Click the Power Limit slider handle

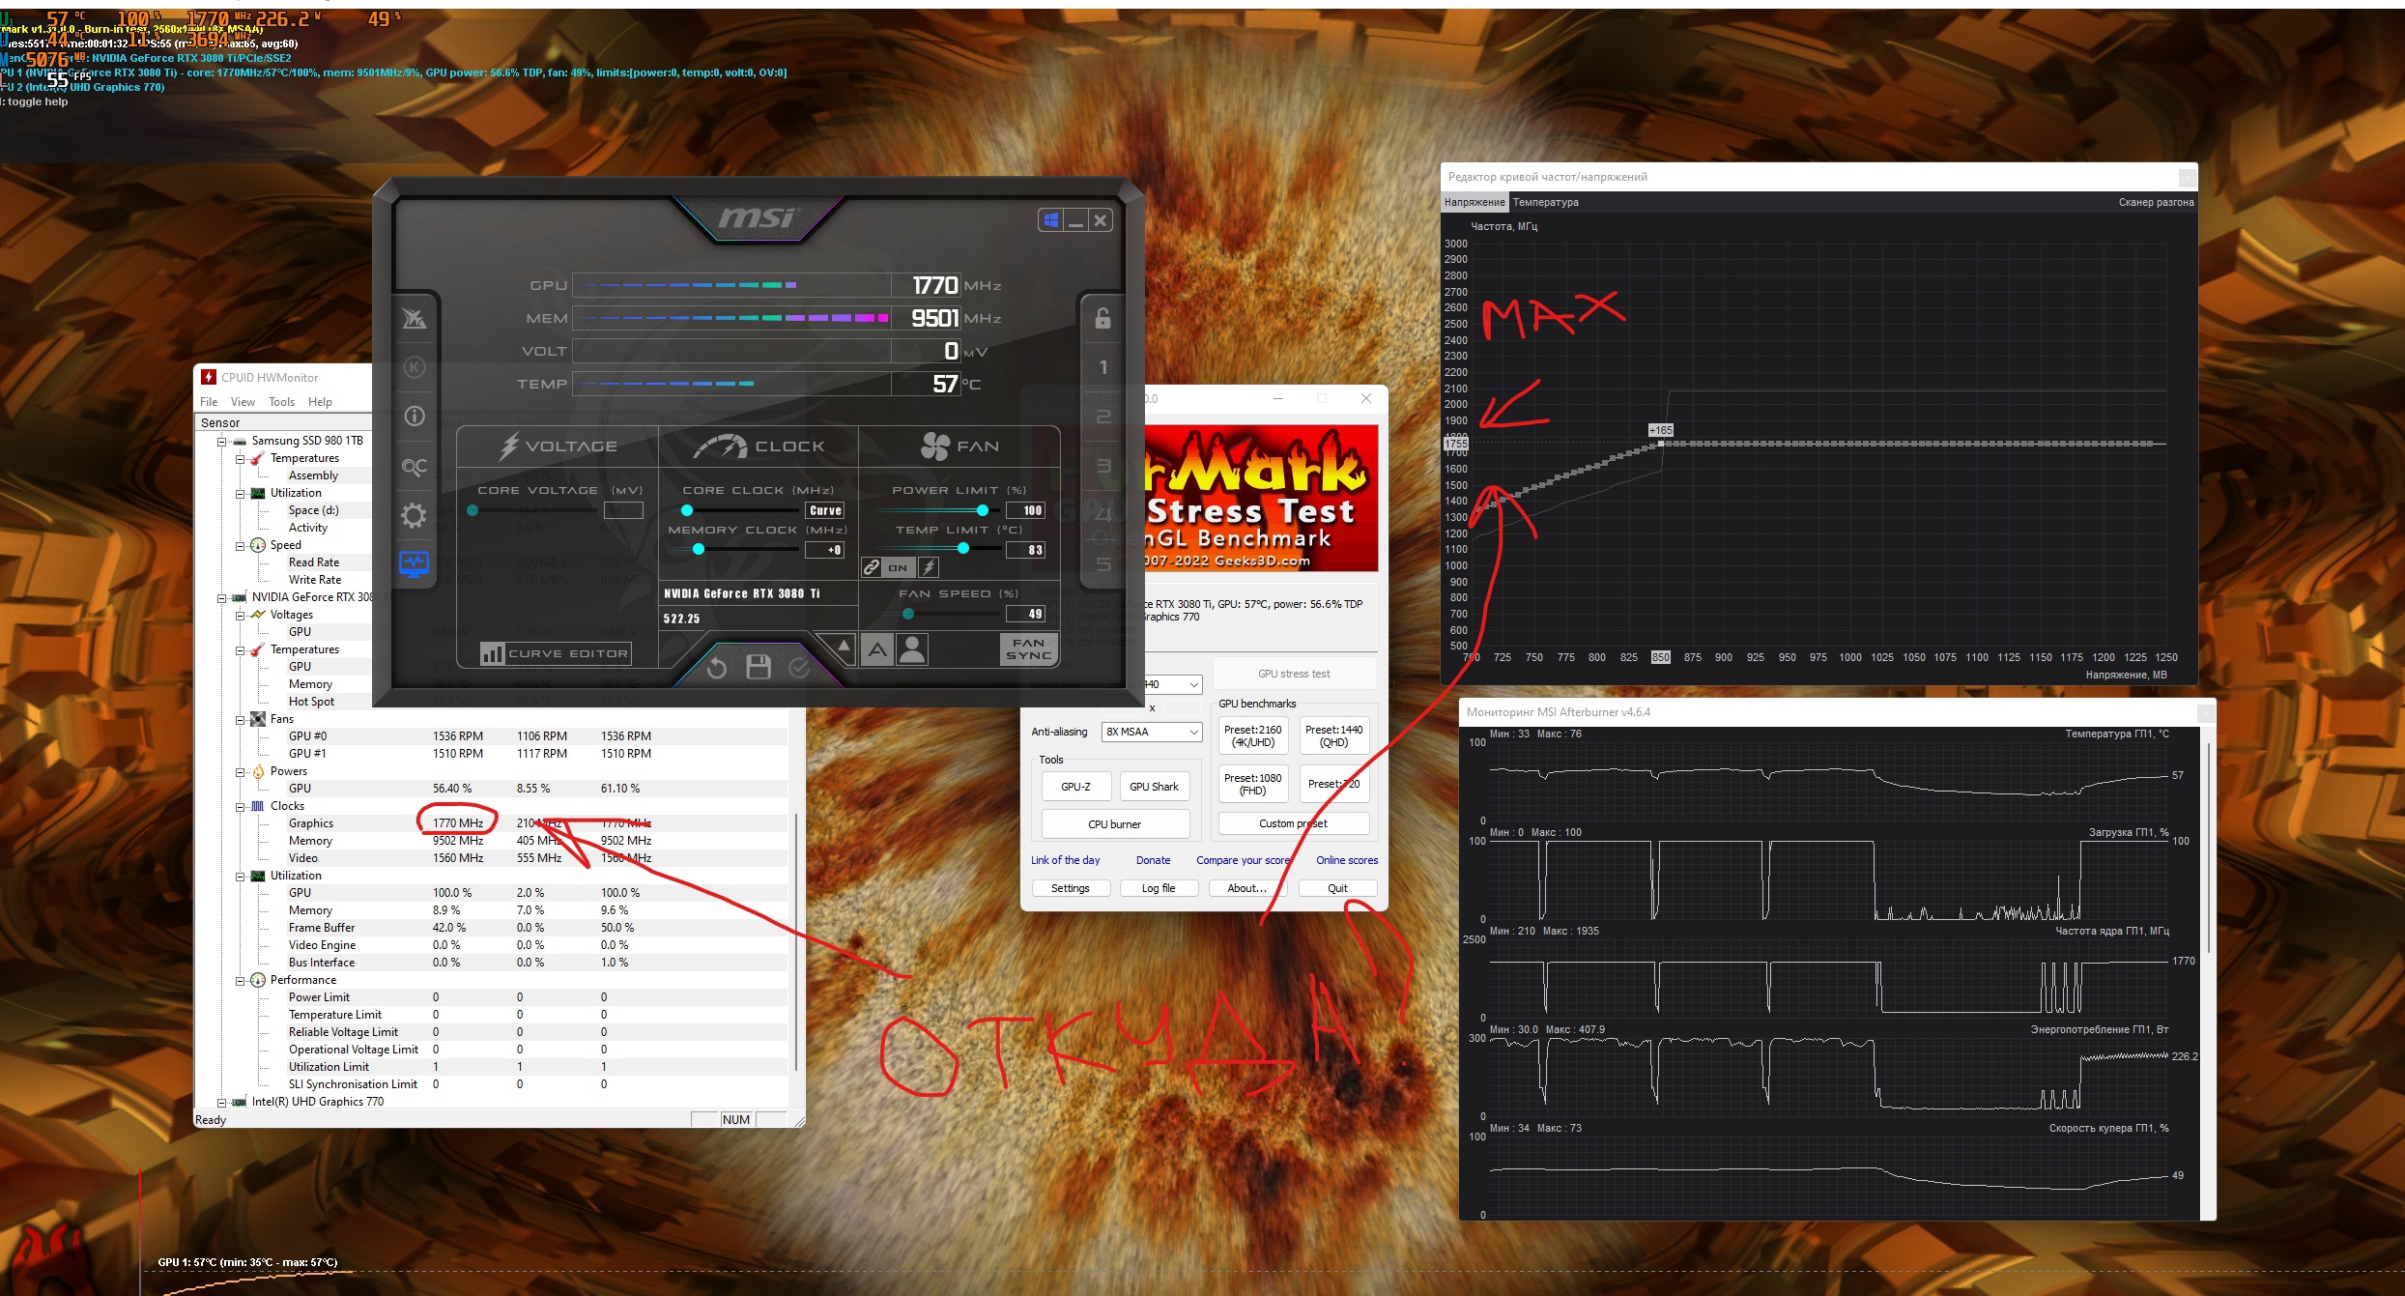click(983, 510)
